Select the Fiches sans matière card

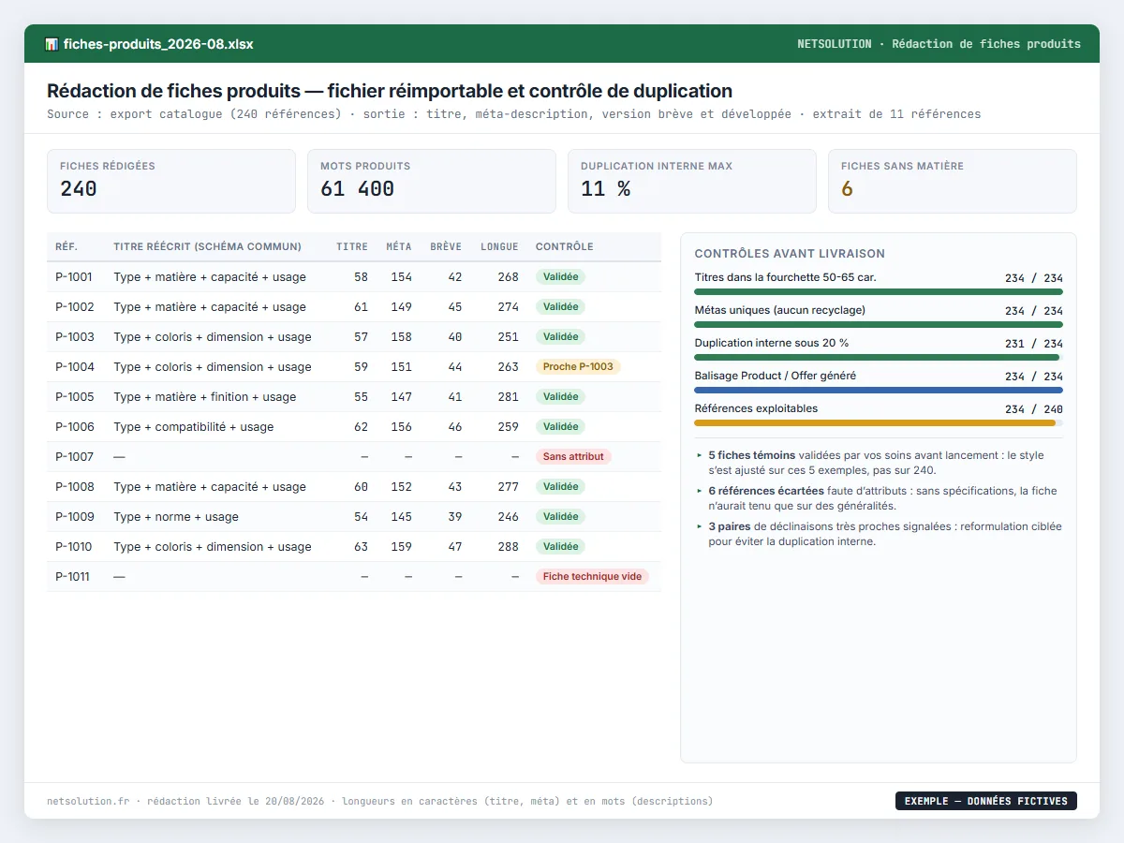click(953, 181)
